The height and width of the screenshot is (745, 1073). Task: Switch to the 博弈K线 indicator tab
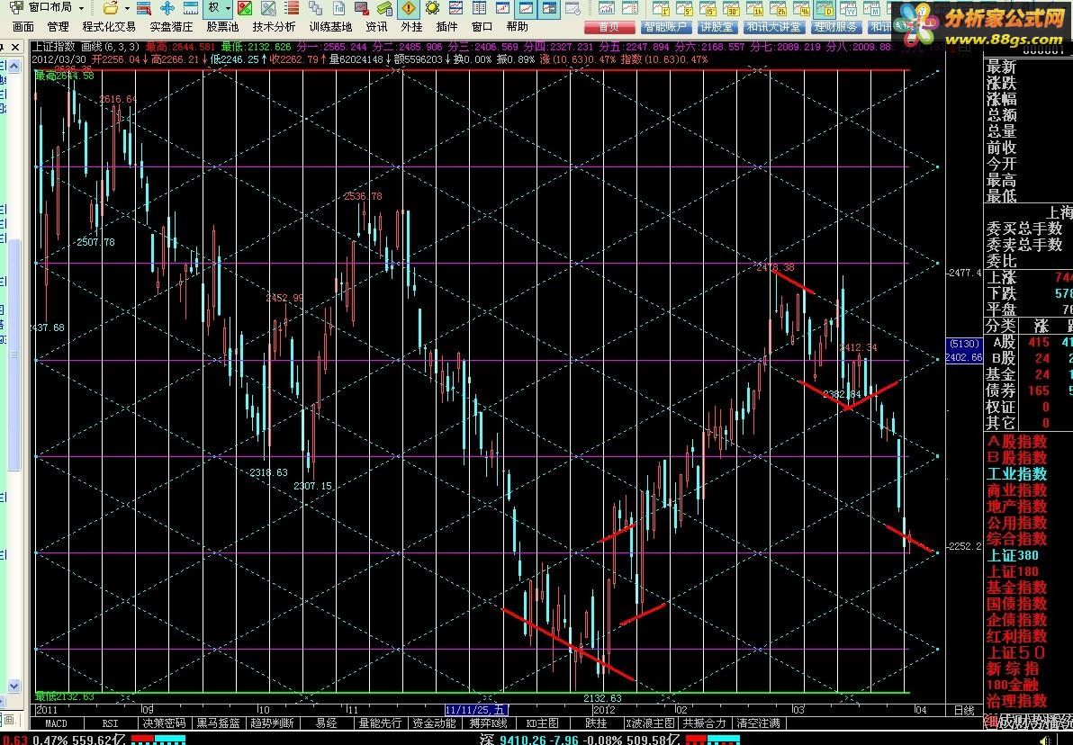coord(489,723)
